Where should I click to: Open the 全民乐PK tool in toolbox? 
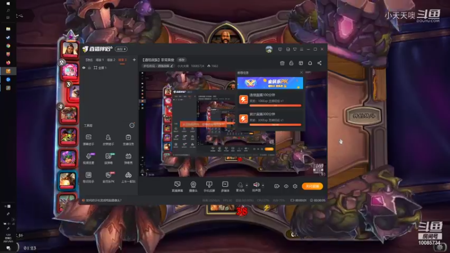pyautogui.click(x=108, y=177)
